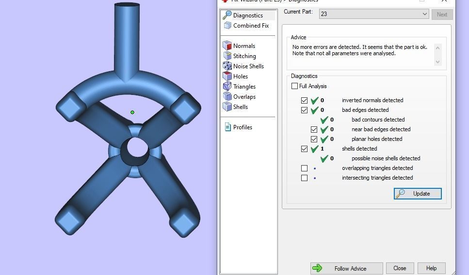Switch to the Combined Fix page

(x=251, y=26)
